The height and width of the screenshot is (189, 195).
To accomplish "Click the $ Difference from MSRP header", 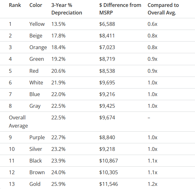I will coord(120,9).
